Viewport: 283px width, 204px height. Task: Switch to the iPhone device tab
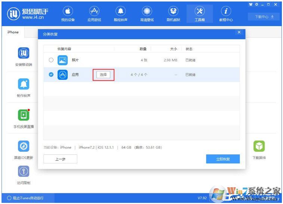13,32
